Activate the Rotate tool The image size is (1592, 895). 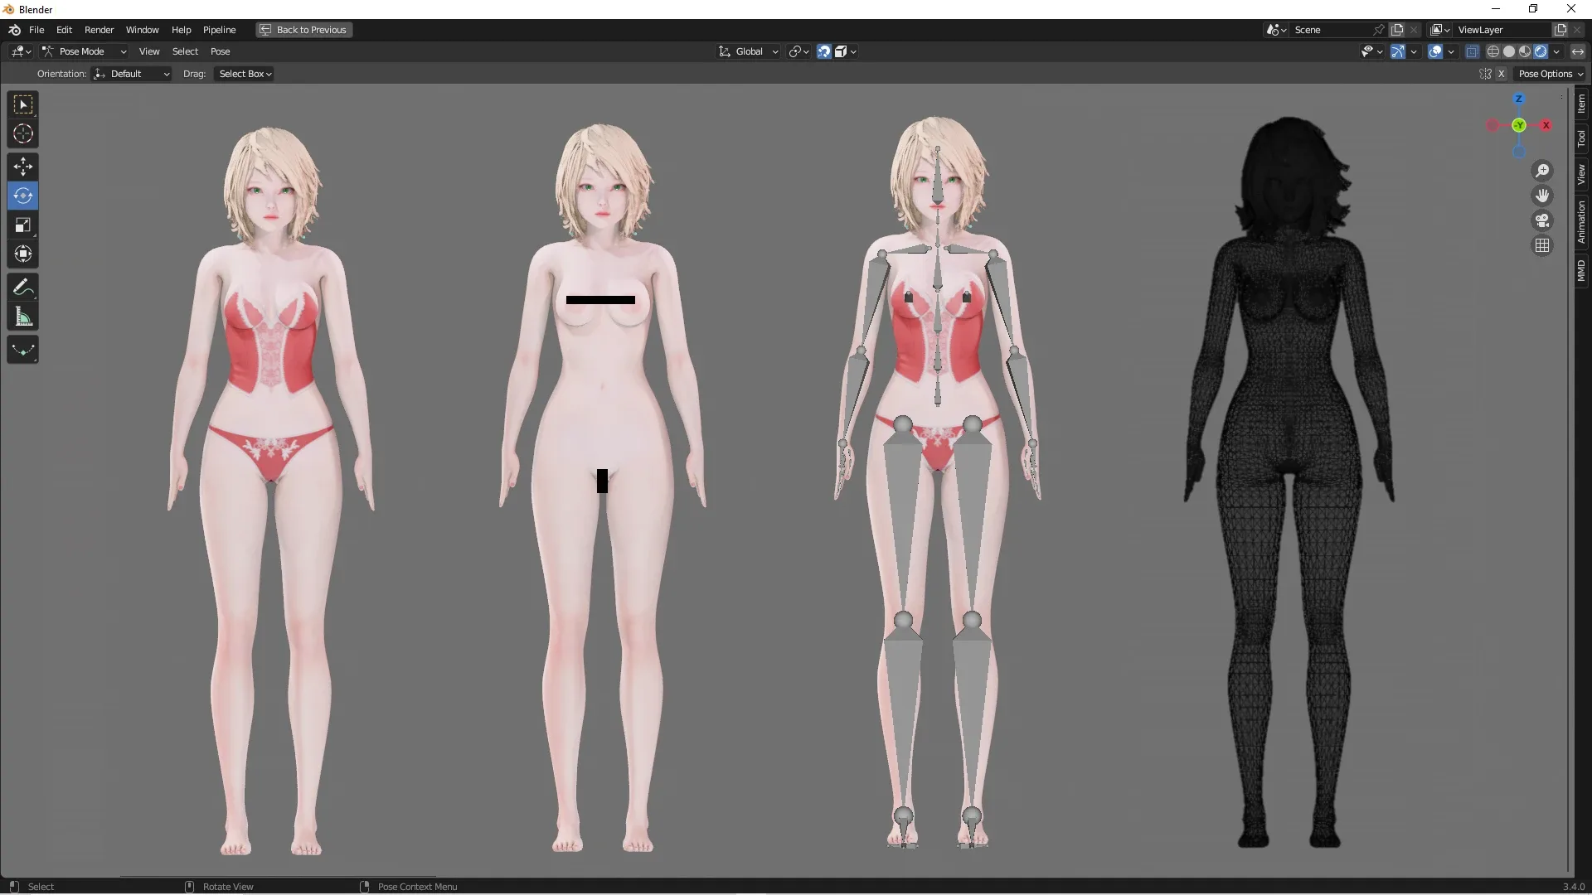coord(22,196)
